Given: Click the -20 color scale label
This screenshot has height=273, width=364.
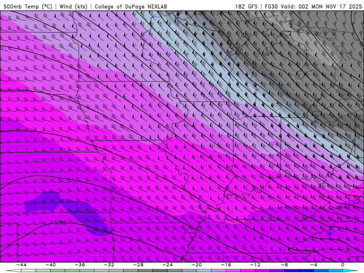Looking at the screenshot, I should coord(197,265).
